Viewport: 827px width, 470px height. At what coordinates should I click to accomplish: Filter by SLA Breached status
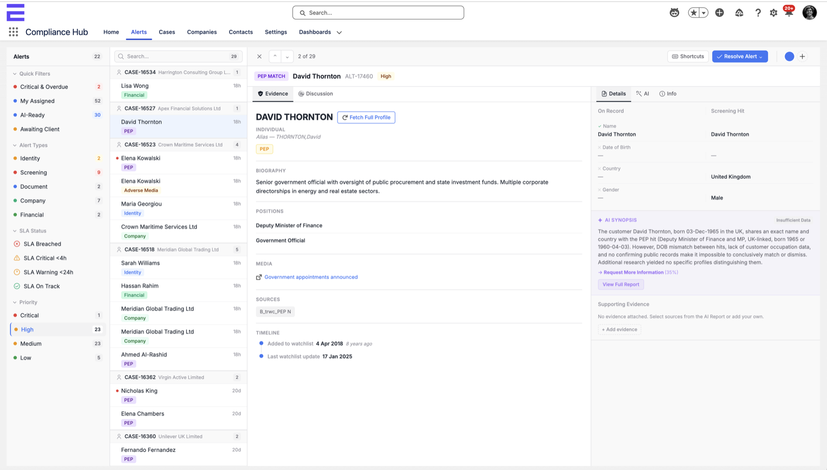click(x=58, y=244)
